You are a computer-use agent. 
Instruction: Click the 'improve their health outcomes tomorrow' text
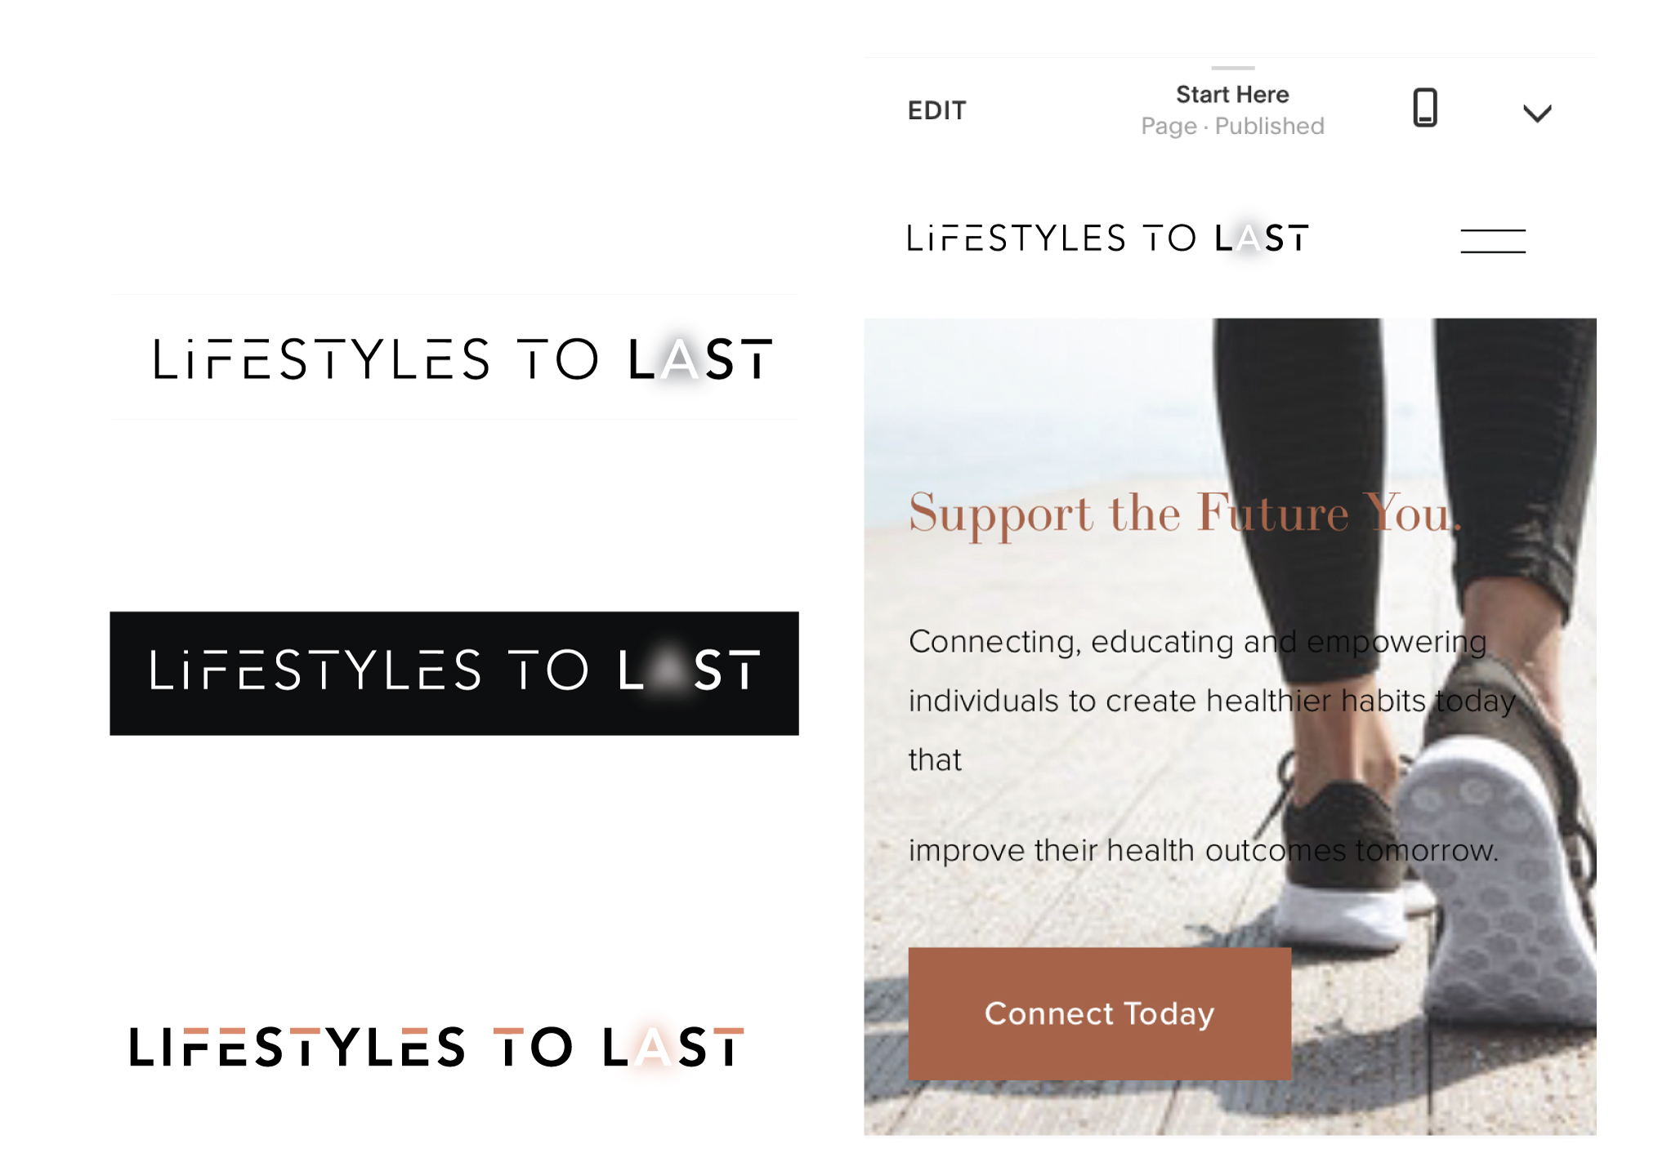[x=1203, y=851]
